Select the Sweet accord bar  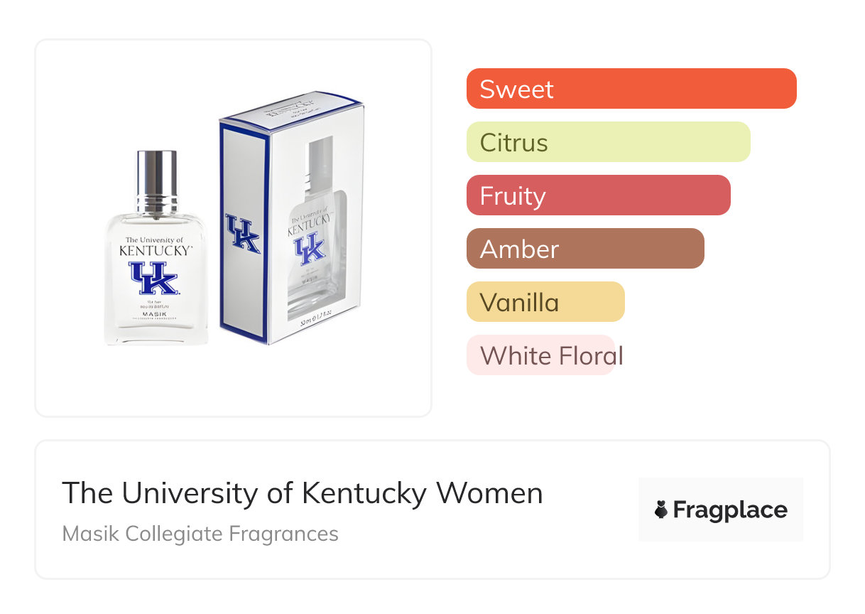tap(631, 89)
